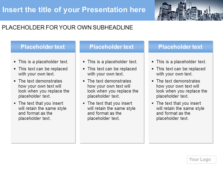Viewport: 223px width, 170px height.
Task: Select the third column Placeholder text header
Action: [x=181, y=47]
